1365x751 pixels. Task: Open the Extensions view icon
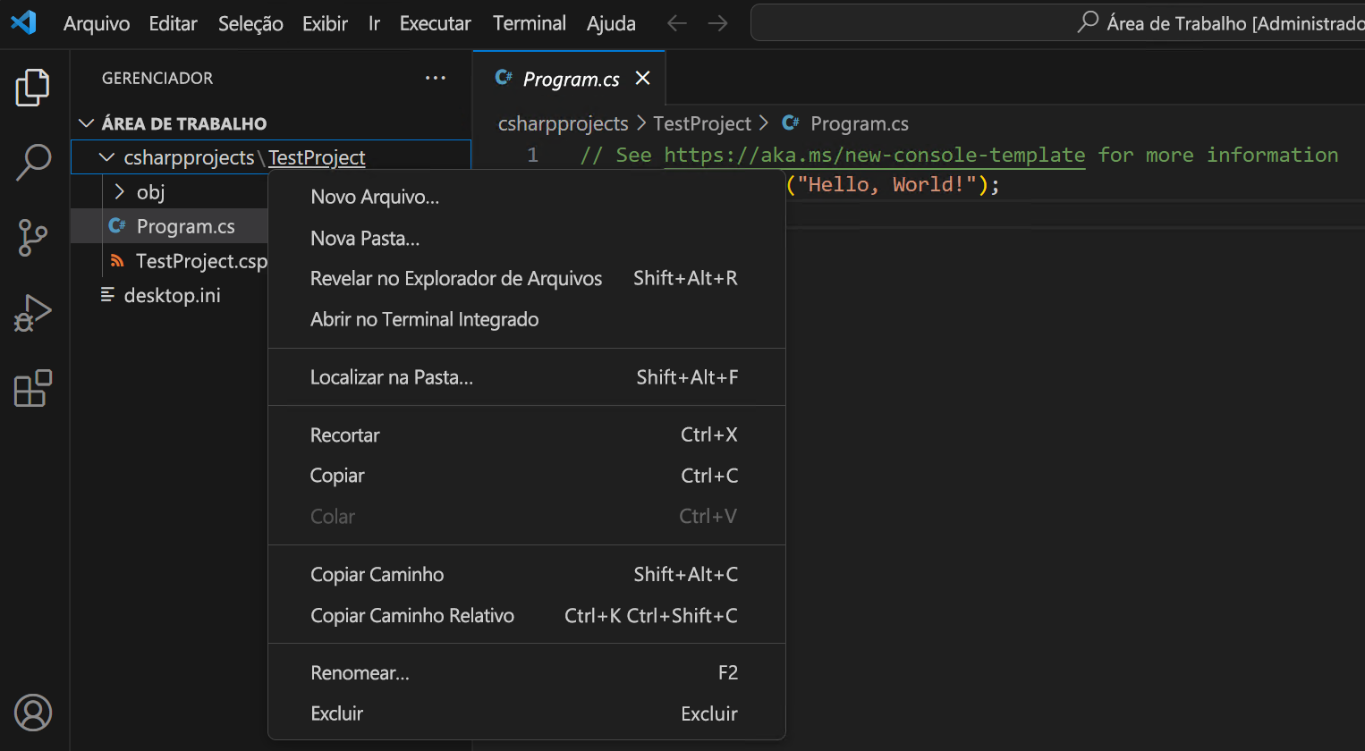click(x=33, y=388)
